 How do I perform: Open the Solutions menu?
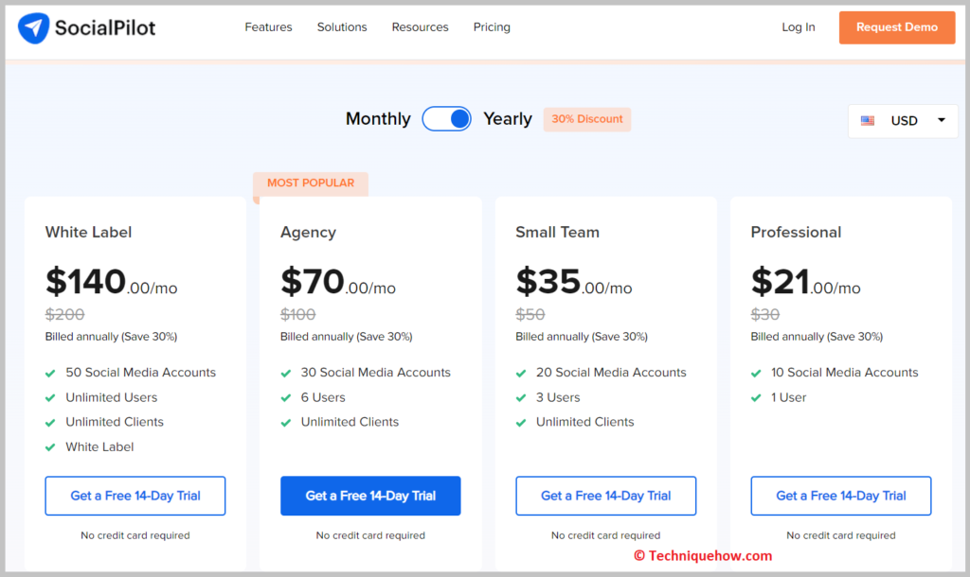(342, 27)
